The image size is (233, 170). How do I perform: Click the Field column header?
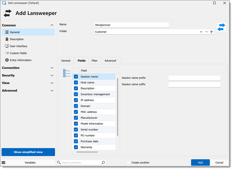click(100, 71)
